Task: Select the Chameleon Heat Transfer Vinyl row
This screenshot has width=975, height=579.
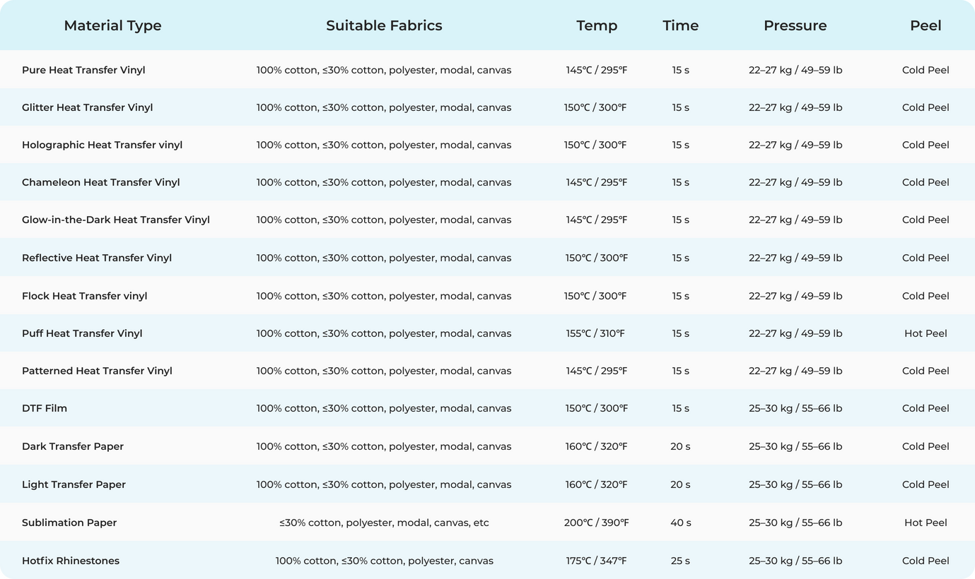Action: point(101,182)
